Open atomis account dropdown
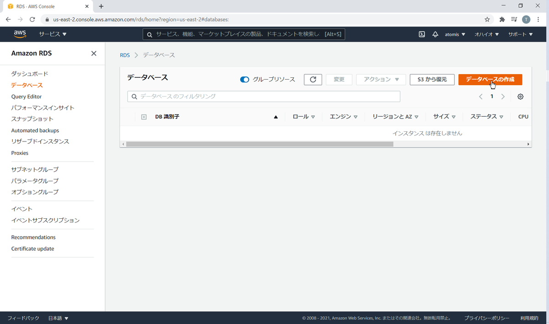Viewport: 549px width, 324px height. tap(455, 34)
